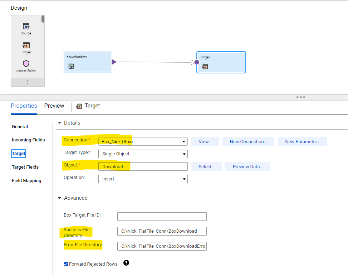The width and height of the screenshot is (348, 276).
Task: Click the Target icon in properties header
Action: [79, 106]
